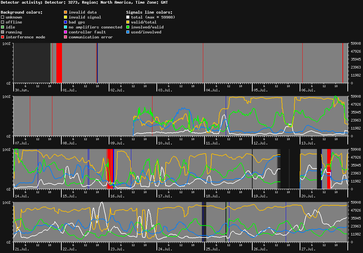
Task: Click the '21.Jul.' date label
Action: click(22, 249)
